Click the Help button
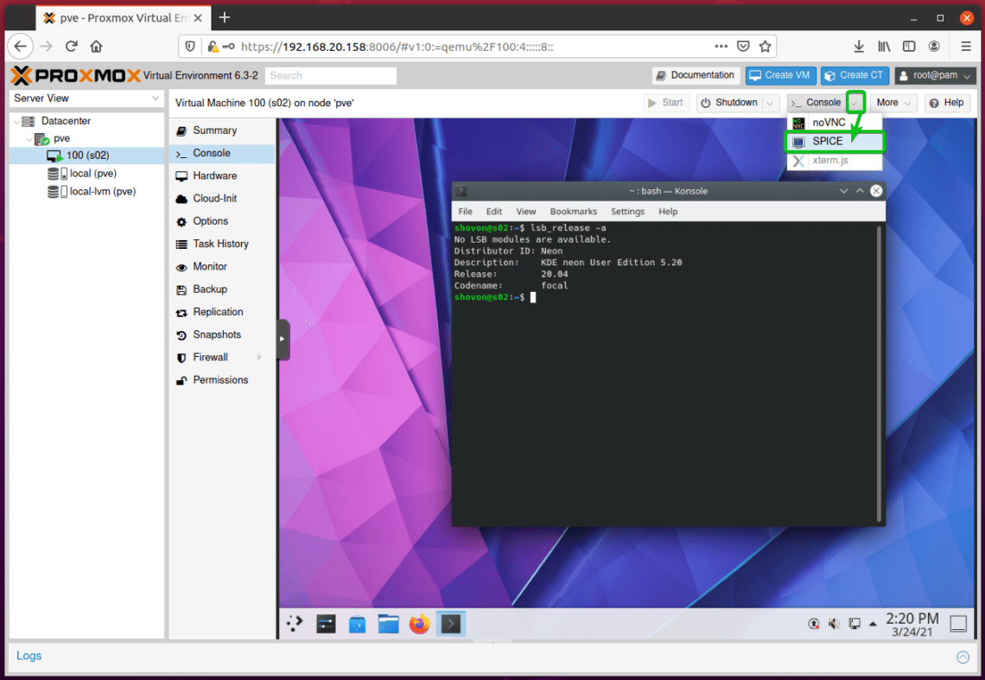Image resolution: width=985 pixels, height=680 pixels. coord(947,103)
